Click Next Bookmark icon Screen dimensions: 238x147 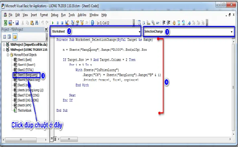click(194, 23)
